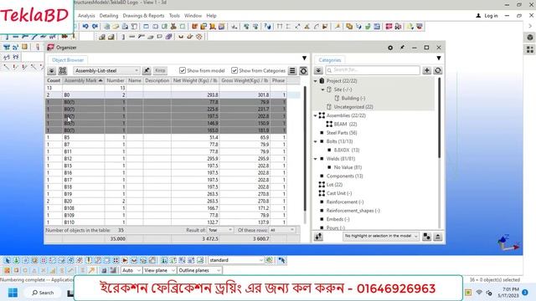Click the Categories tree scrollbar
Screen dimensions: 536x301
tap(440, 118)
